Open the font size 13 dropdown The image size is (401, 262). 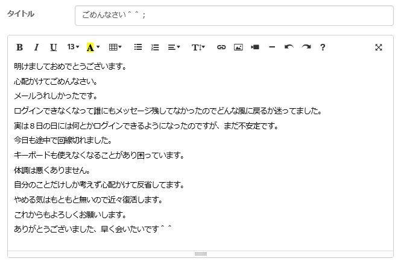[73, 47]
